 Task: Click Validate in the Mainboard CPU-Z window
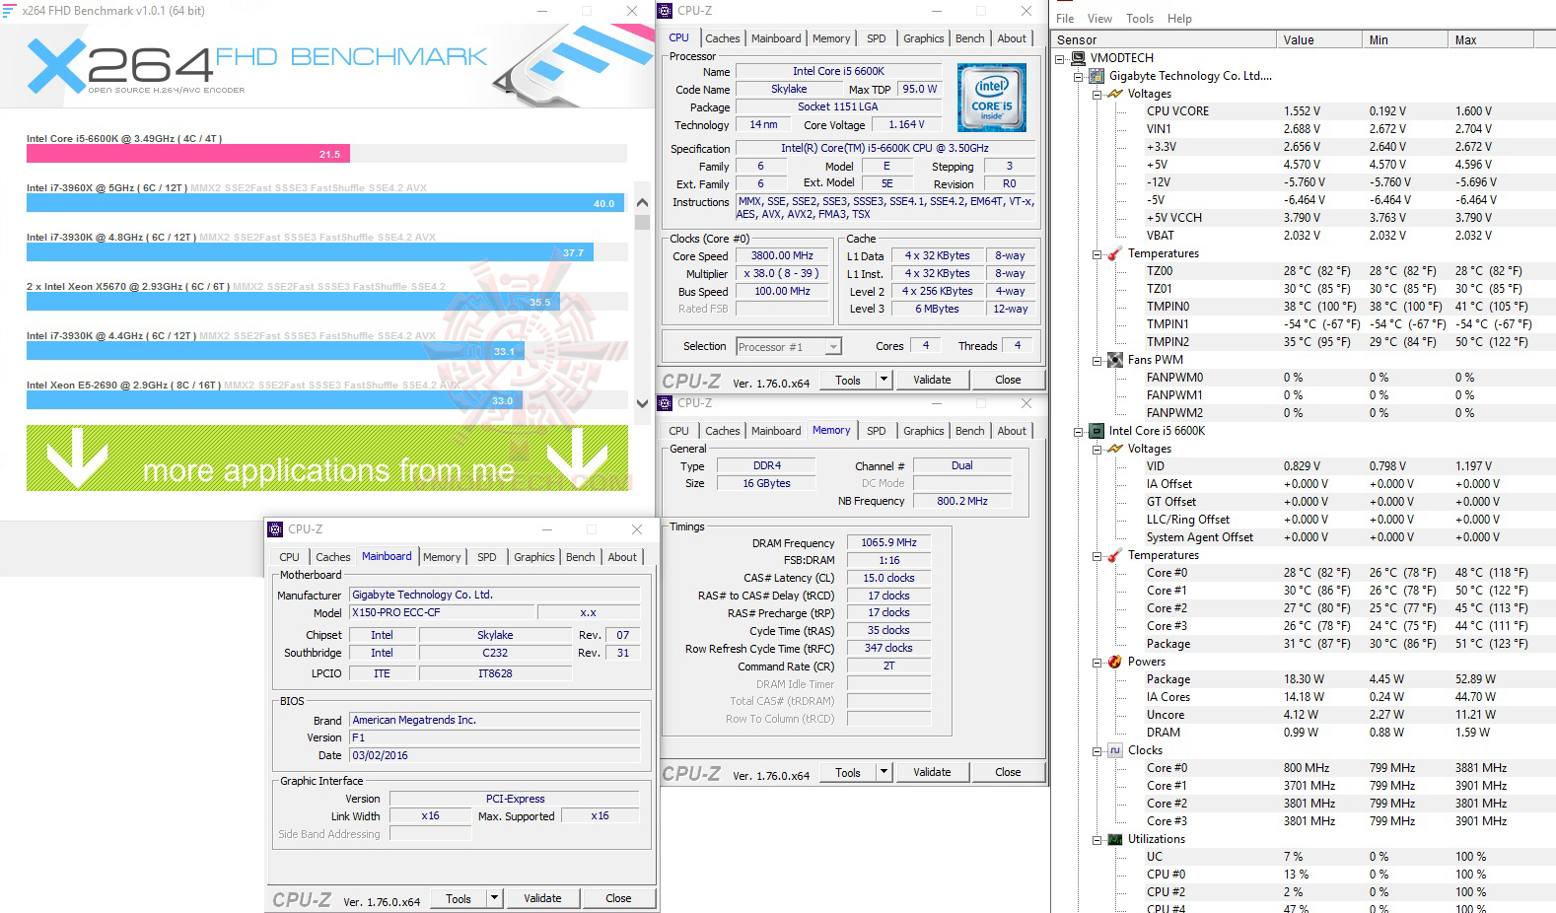[x=542, y=898]
